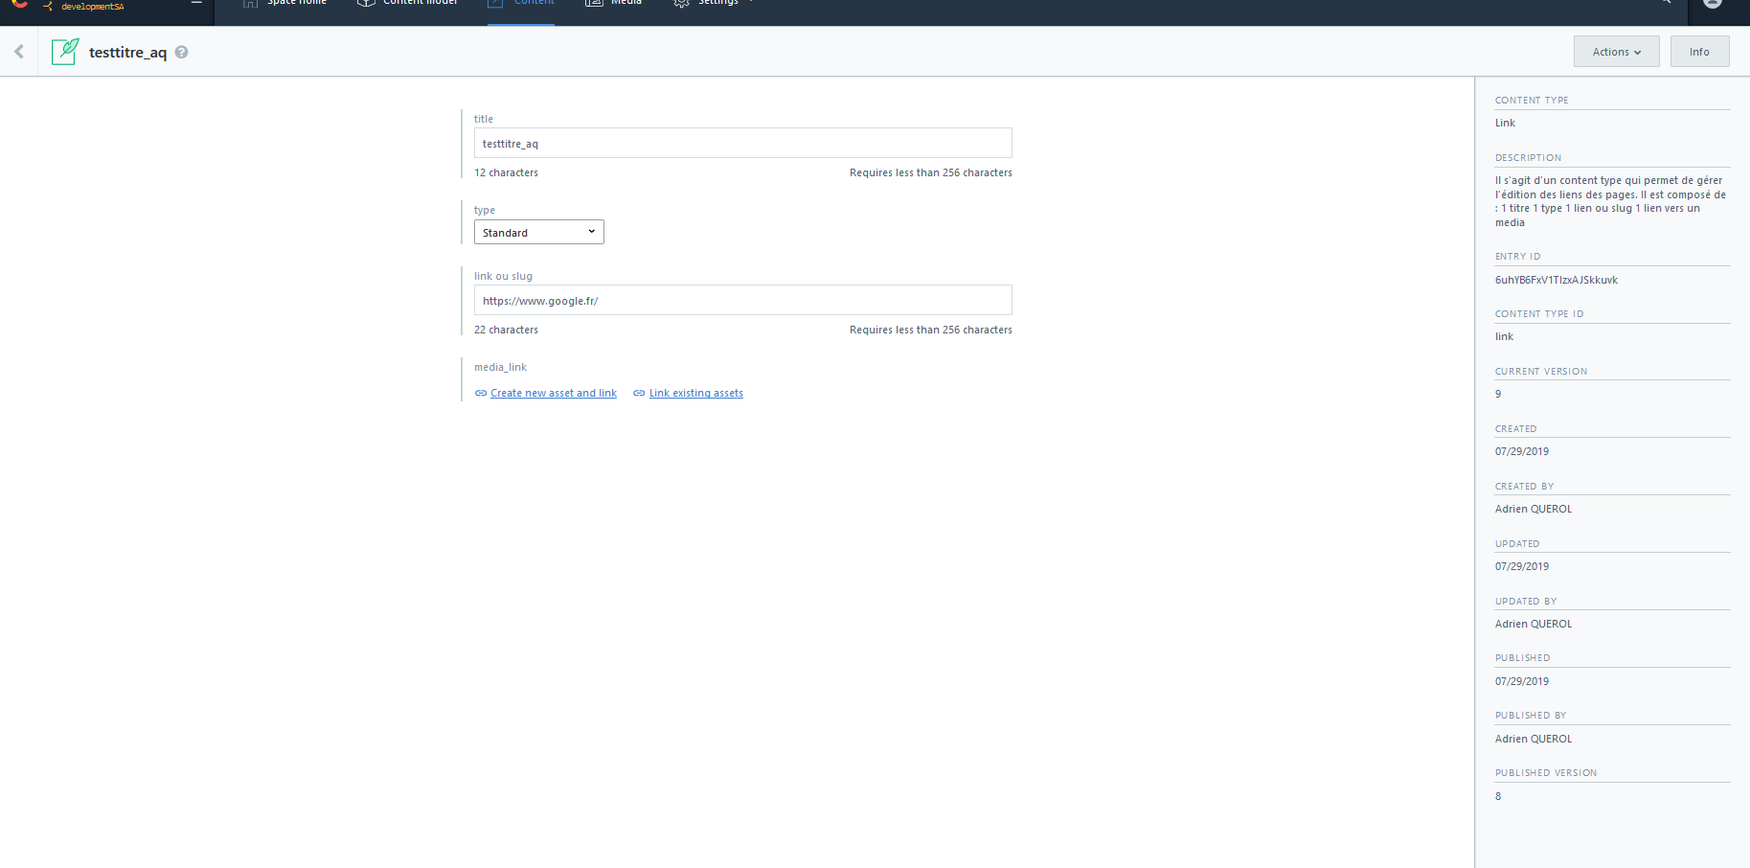Expand the Settings chevron in navigation
The height and width of the screenshot is (868, 1750).
(x=750, y=2)
